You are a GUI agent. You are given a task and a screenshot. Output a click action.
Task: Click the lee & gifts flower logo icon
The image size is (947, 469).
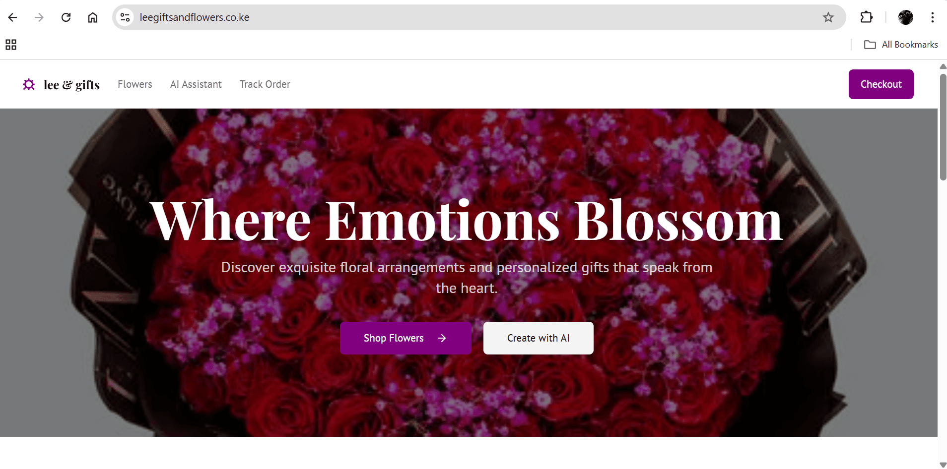[29, 85]
